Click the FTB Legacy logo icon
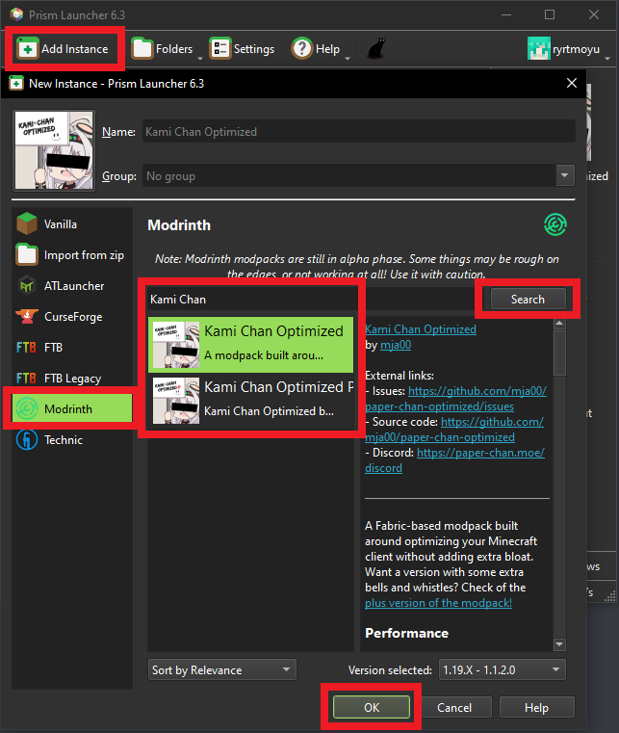Image resolution: width=619 pixels, height=733 pixels. point(26,379)
